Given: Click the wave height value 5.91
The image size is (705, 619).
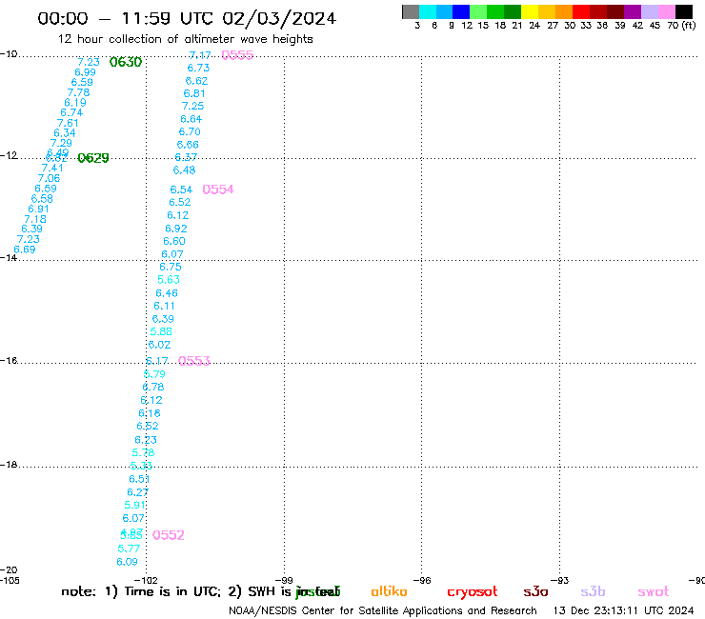Looking at the screenshot, I should point(135,506).
